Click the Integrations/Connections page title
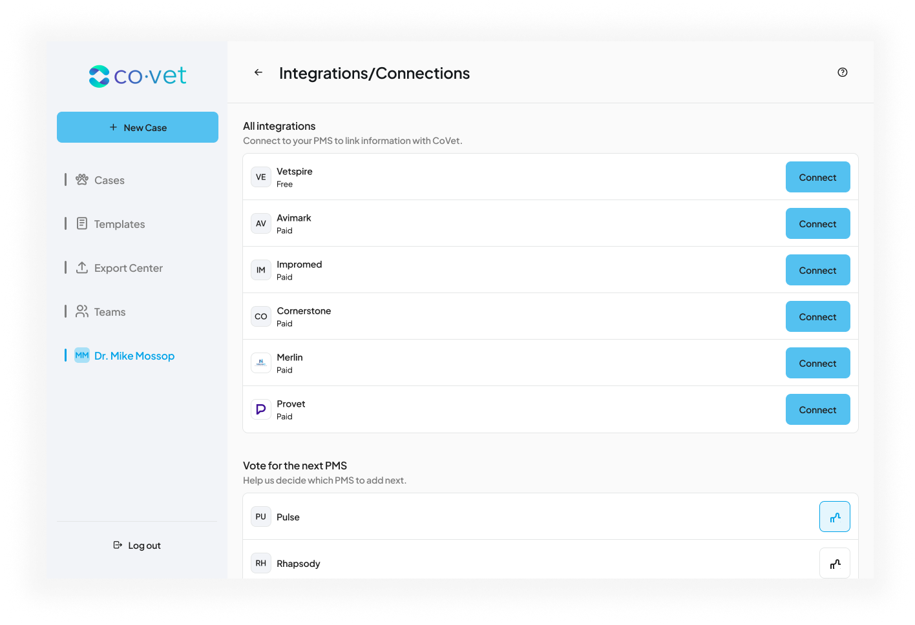The height and width of the screenshot is (625, 915). (374, 73)
